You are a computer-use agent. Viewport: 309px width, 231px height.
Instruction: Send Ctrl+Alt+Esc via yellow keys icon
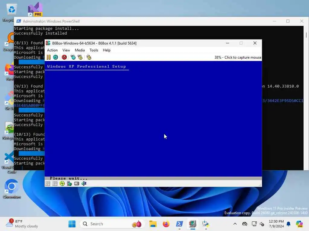(x=80, y=57)
